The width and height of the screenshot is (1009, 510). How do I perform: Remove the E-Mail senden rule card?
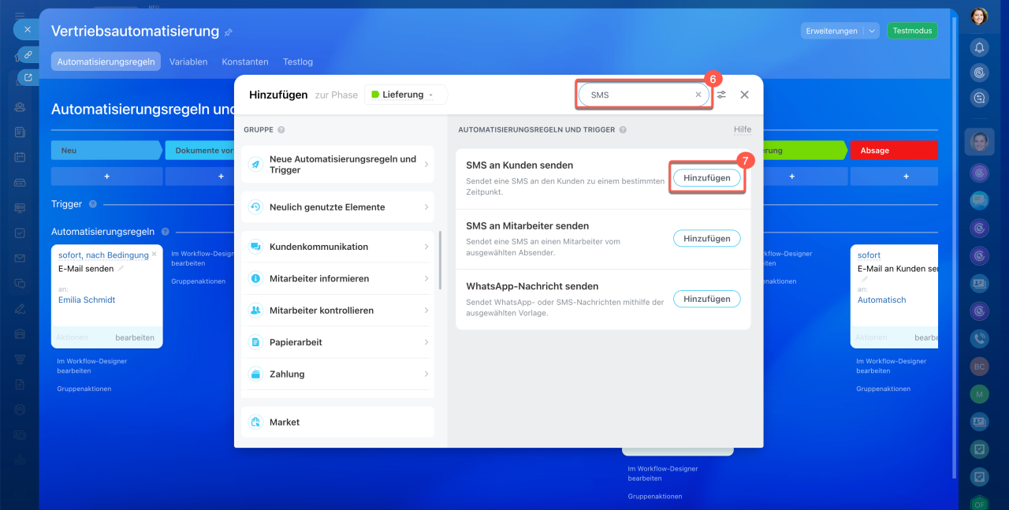coord(154,254)
